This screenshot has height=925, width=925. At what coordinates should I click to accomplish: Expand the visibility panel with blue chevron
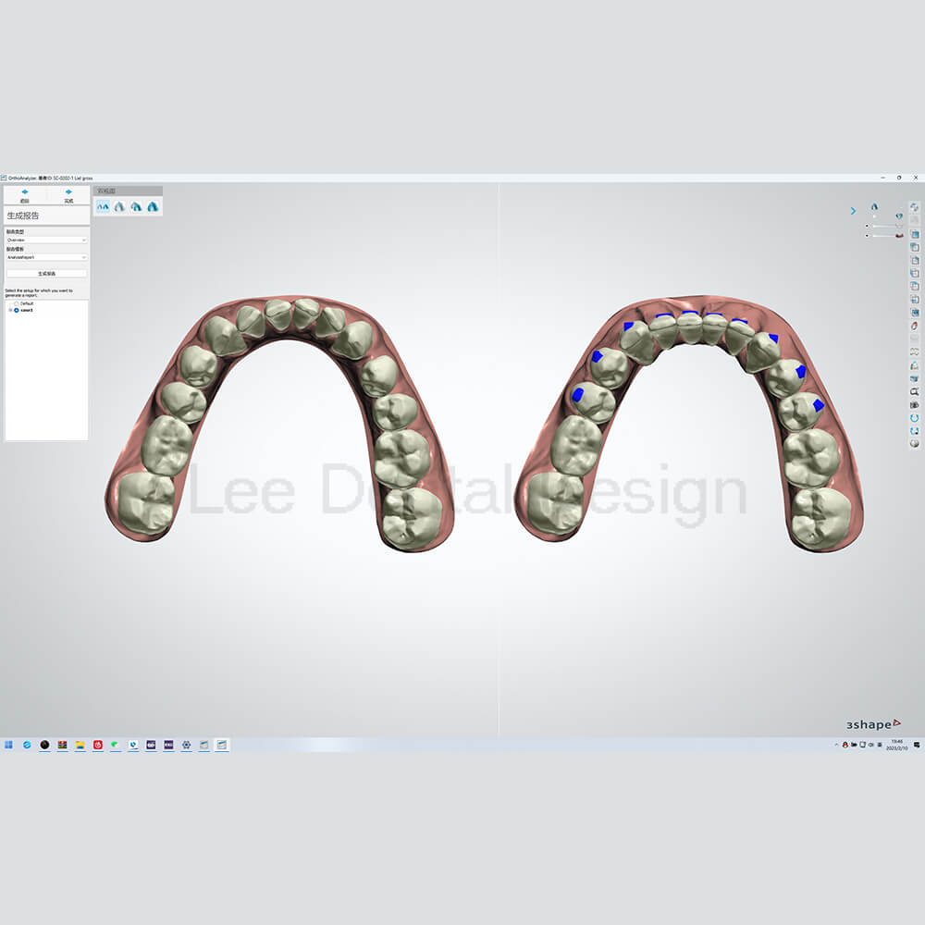[x=853, y=211]
